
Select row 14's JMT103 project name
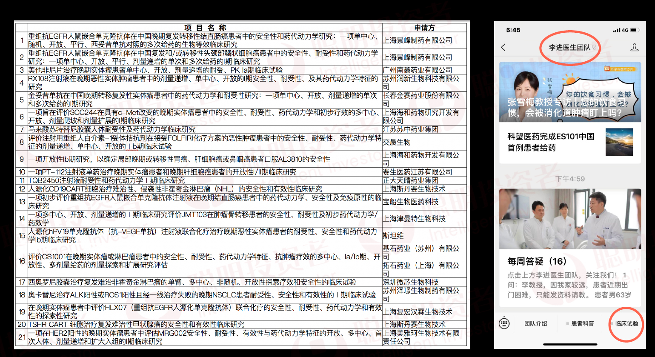[205, 219]
